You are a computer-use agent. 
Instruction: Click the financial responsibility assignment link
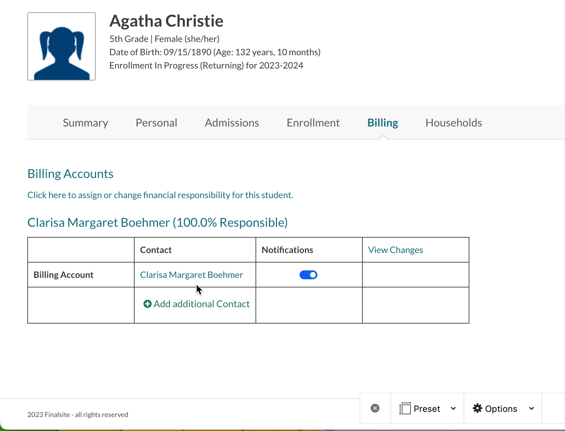tap(160, 195)
